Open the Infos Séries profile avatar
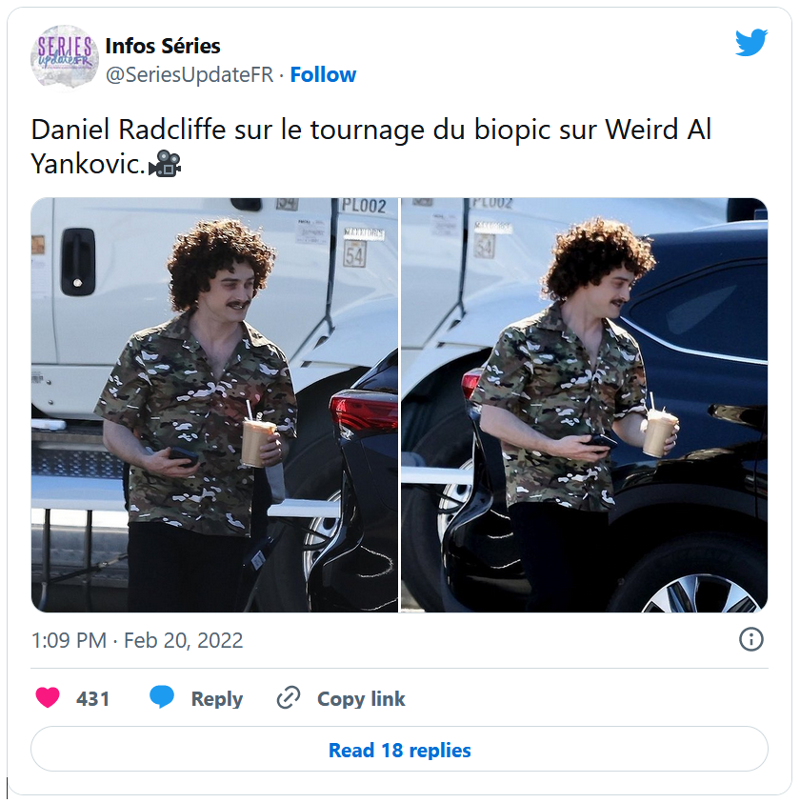The image size is (800, 803). 65,57
